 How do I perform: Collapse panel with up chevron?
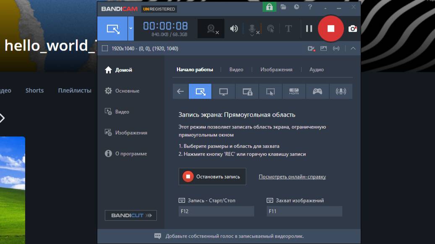353,49
